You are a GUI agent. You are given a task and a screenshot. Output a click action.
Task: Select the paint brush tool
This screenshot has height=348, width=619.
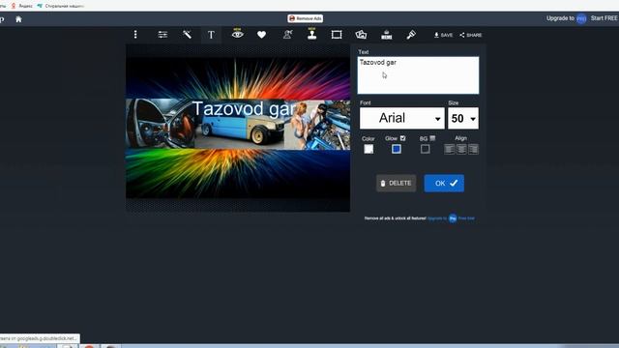(411, 35)
